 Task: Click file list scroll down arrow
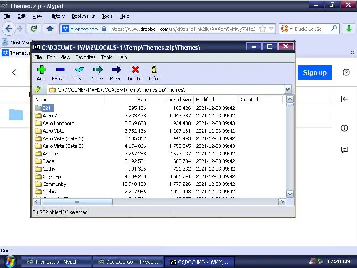pyautogui.click(x=290, y=194)
